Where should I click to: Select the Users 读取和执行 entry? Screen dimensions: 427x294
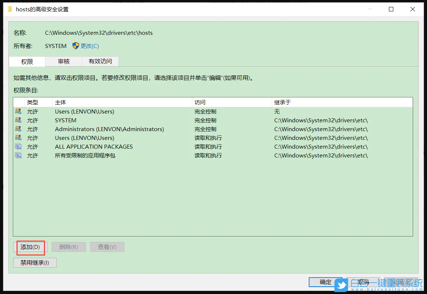pos(110,138)
